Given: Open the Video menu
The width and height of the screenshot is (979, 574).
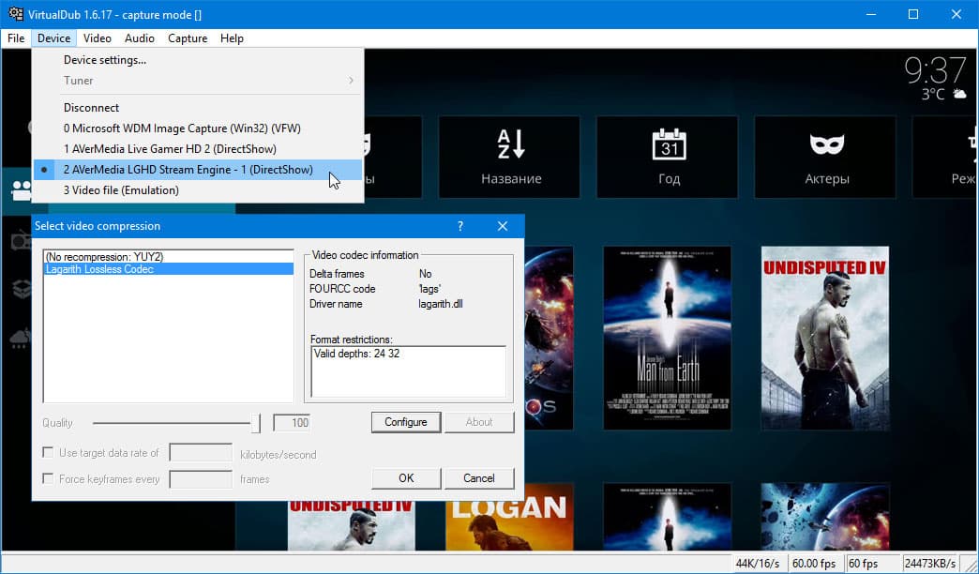Looking at the screenshot, I should click(98, 38).
